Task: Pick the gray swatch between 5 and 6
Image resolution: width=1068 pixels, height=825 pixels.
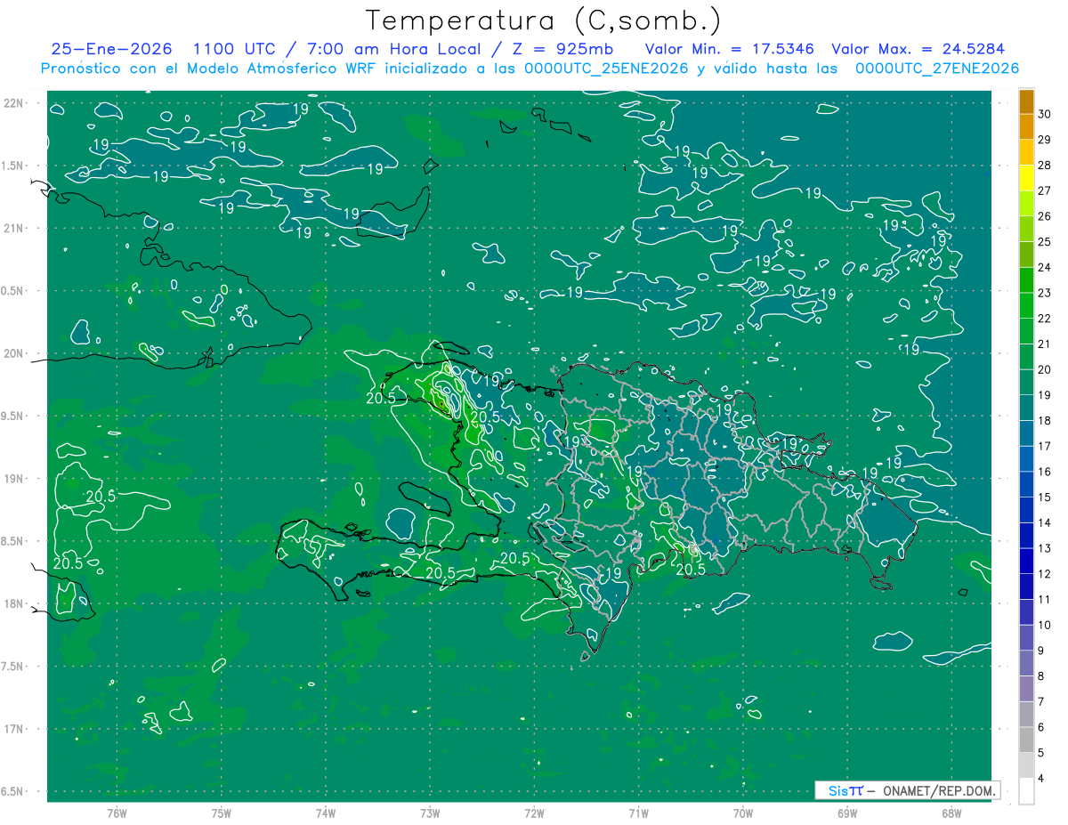Action: 1026,740
